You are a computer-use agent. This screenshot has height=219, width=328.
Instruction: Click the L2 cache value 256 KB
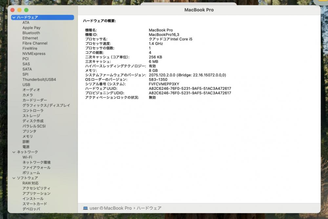[155, 57]
